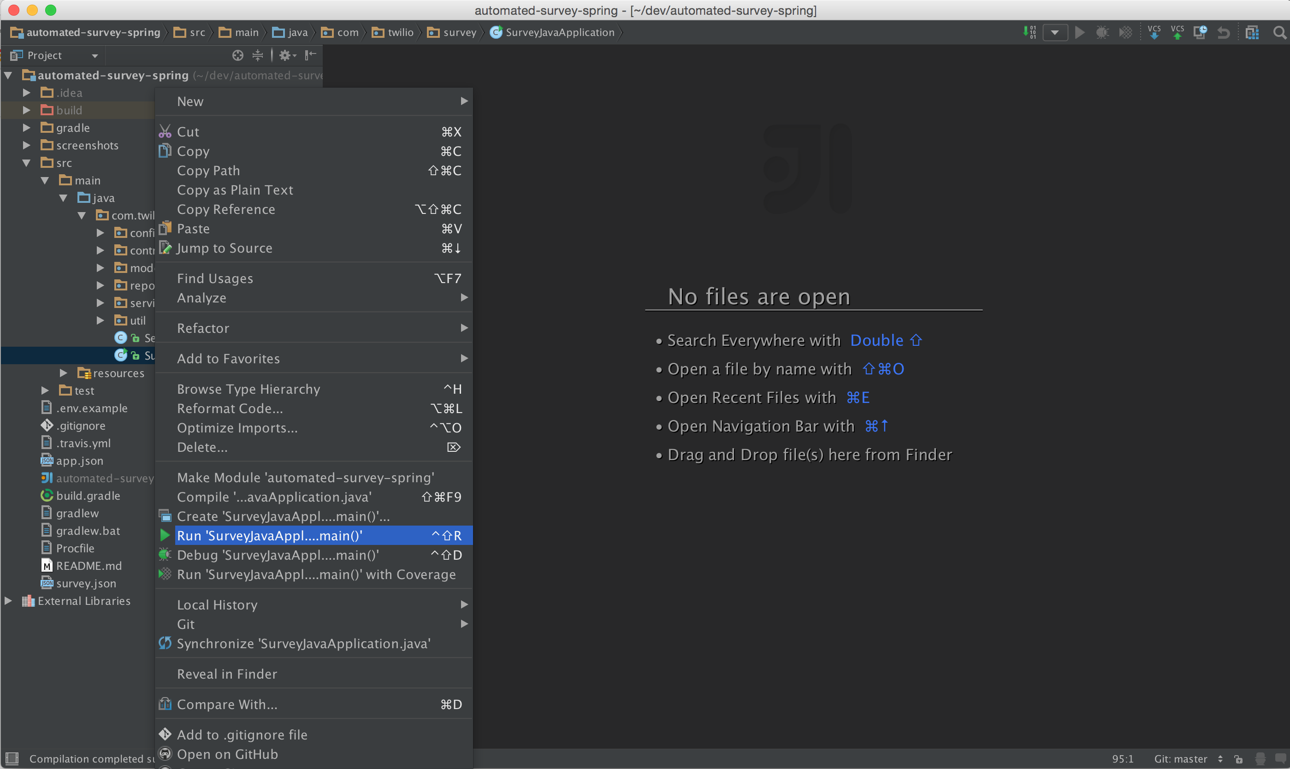Choose Delete from context menu
The image size is (1290, 769).
314,447
